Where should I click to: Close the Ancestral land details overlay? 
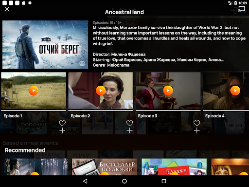pos(7,9)
